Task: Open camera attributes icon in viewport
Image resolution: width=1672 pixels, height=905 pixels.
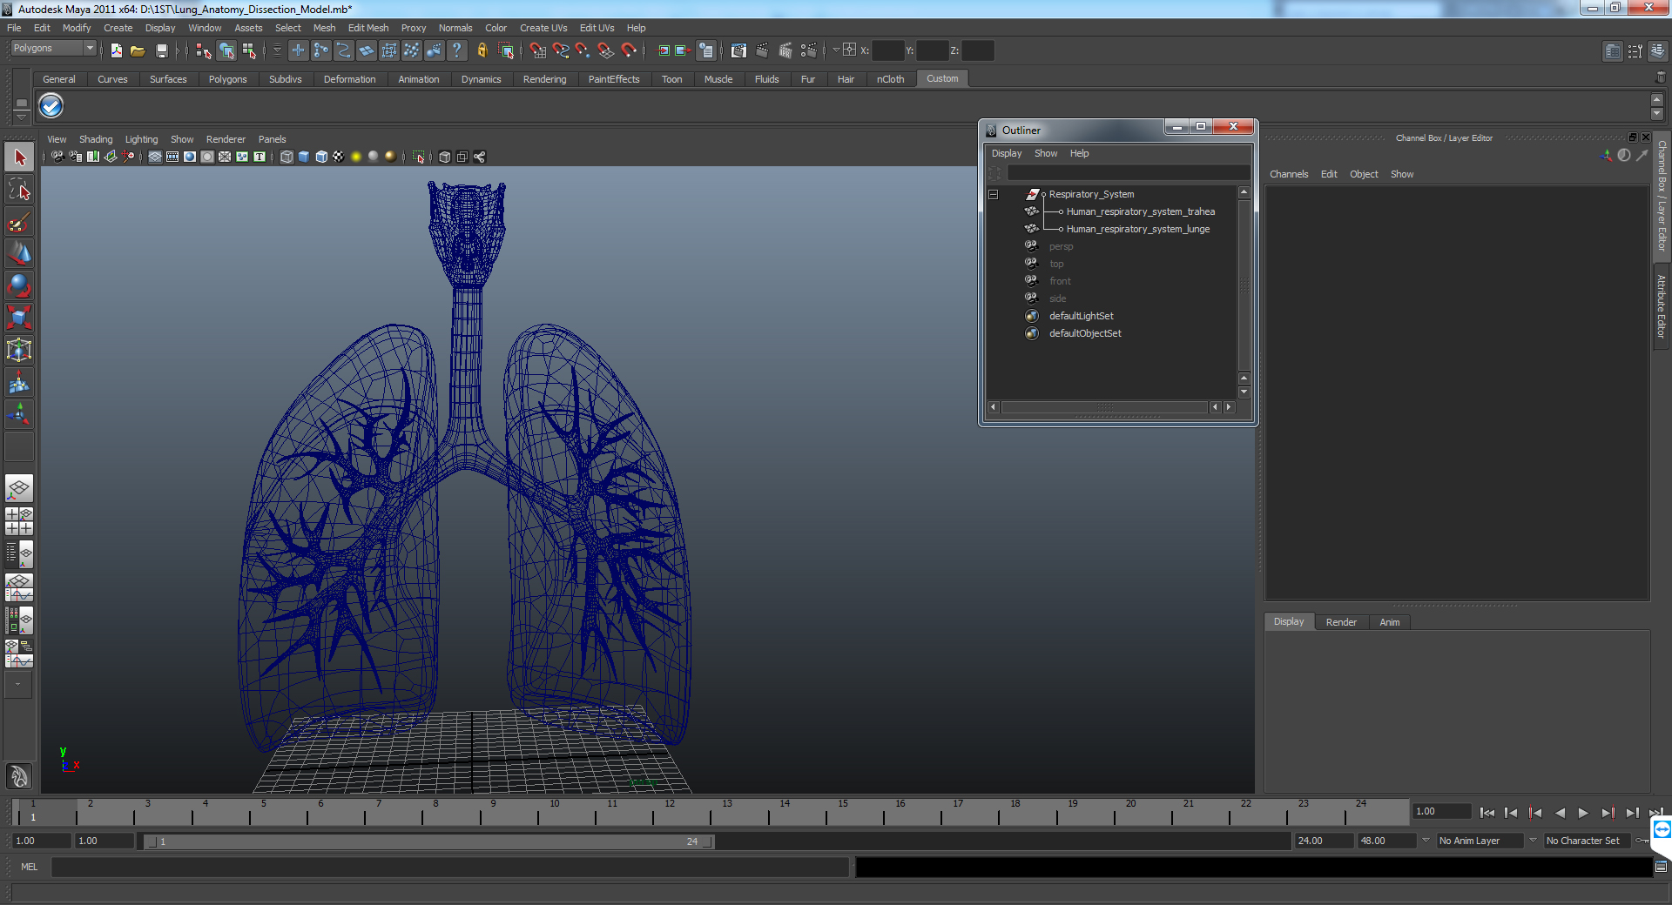Action: tap(76, 157)
